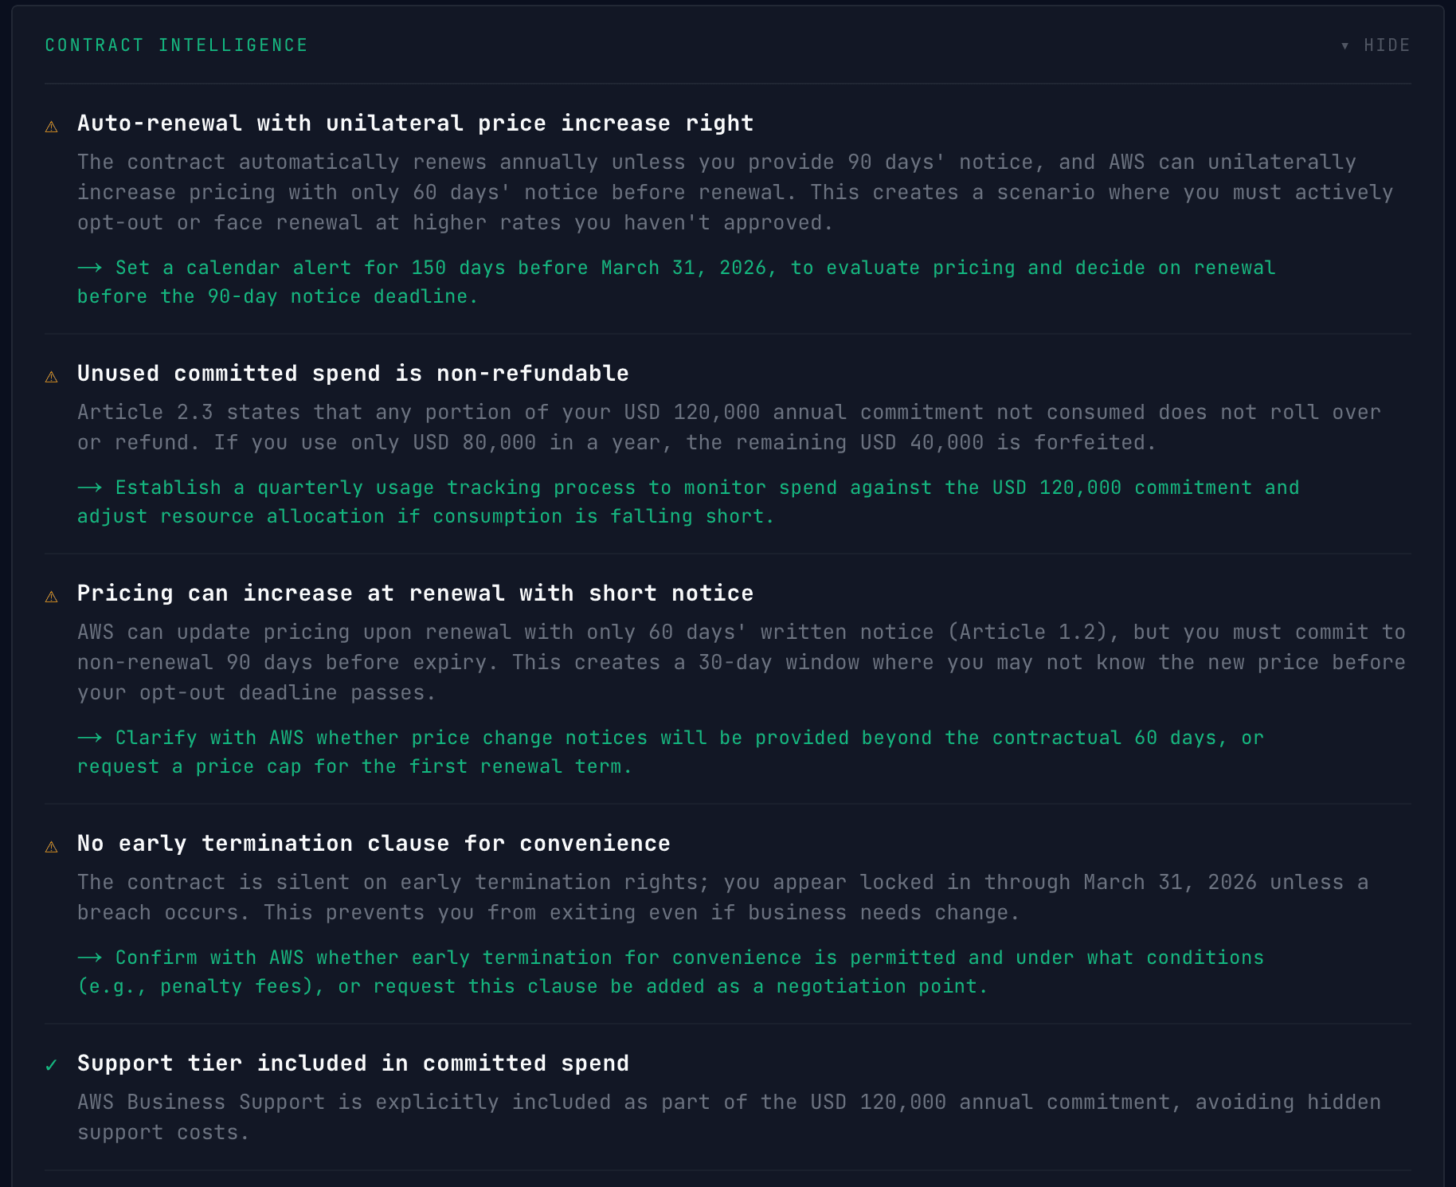This screenshot has width=1456, height=1187.
Task: Expand the No early termination clause finding
Action: coord(373,844)
